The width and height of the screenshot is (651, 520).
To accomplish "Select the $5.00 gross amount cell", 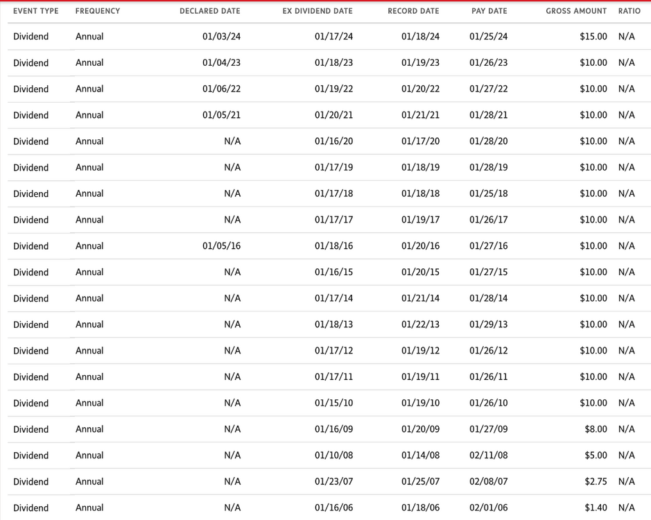I will pyautogui.click(x=596, y=456).
